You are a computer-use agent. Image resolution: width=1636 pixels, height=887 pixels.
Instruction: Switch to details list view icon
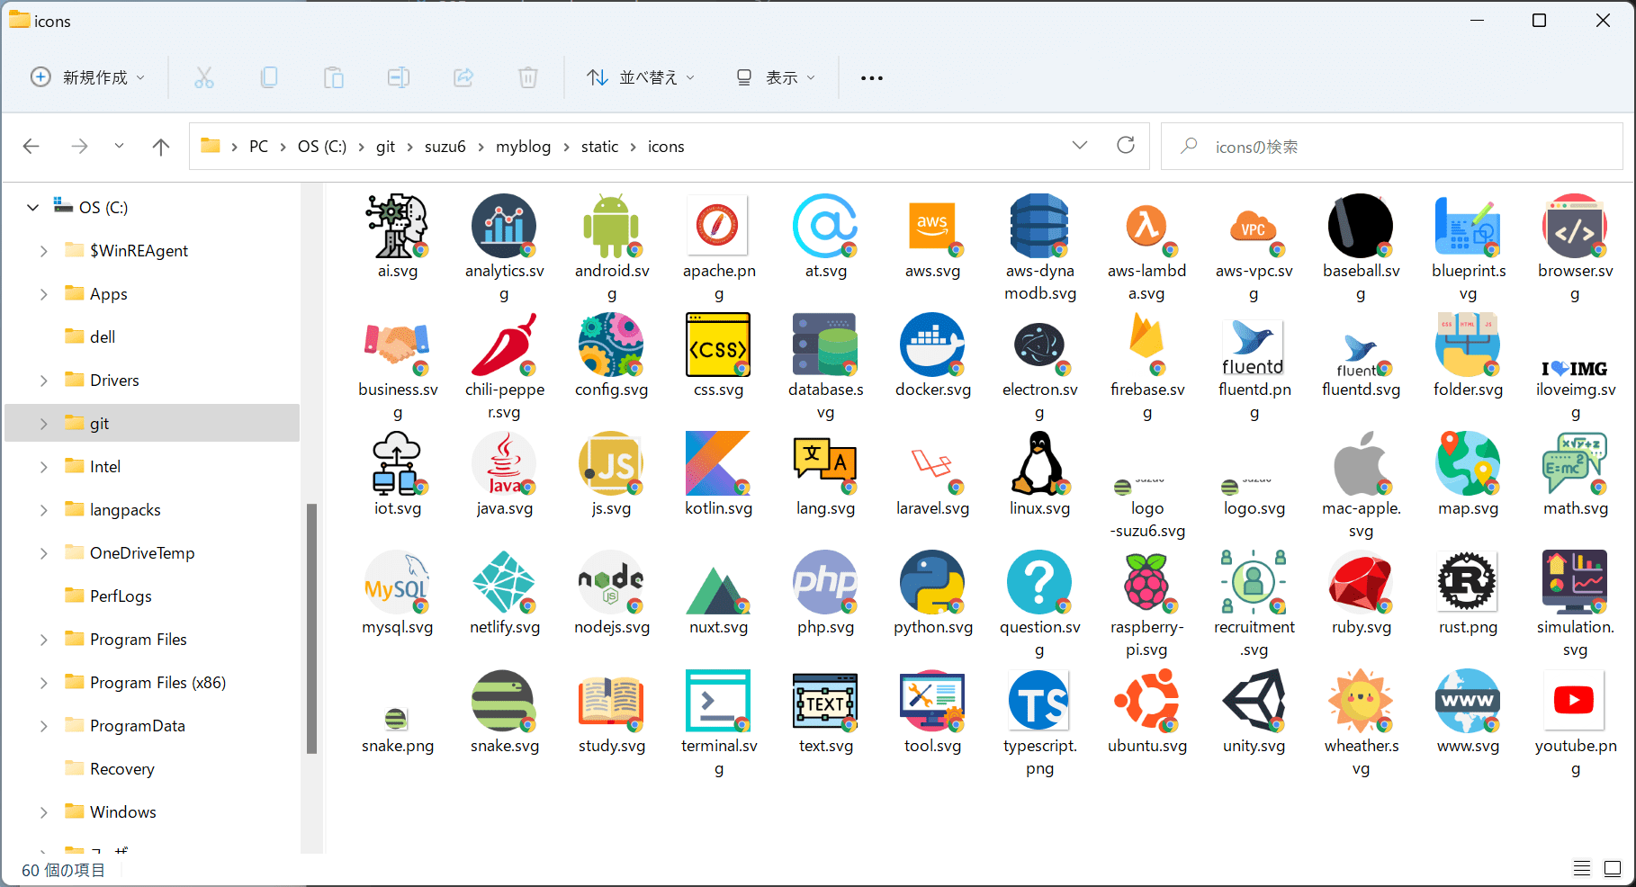pos(1582,868)
